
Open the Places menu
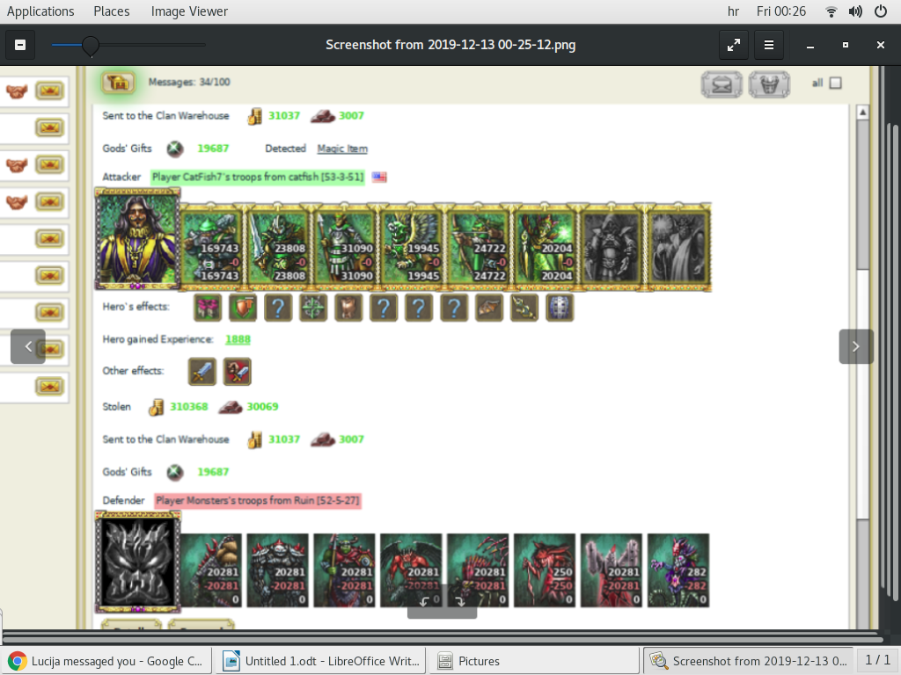click(112, 11)
